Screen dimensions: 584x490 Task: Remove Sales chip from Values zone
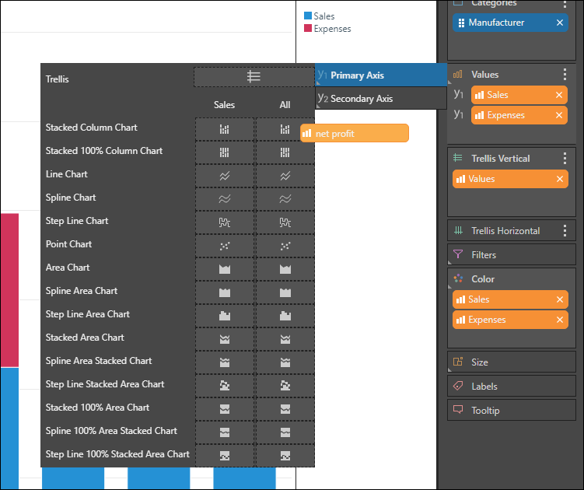(x=559, y=95)
